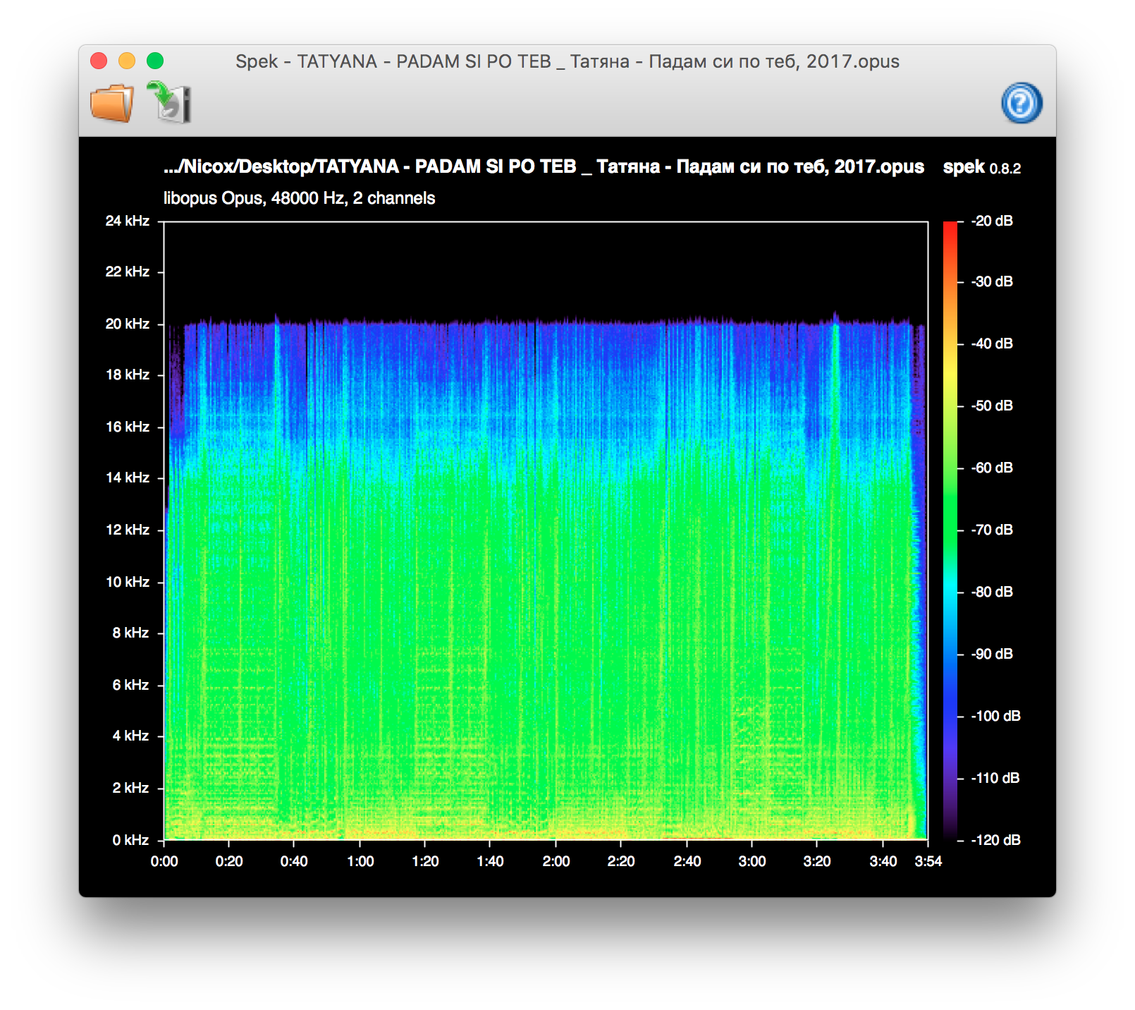Click the 1:00 time axis marker

click(x=360, y=861)
